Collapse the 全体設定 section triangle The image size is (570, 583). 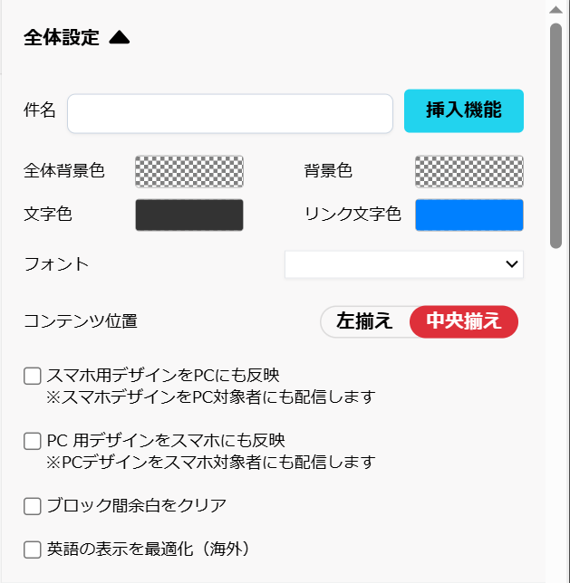pos(120,38)
